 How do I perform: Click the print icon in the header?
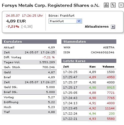point(106,5)
